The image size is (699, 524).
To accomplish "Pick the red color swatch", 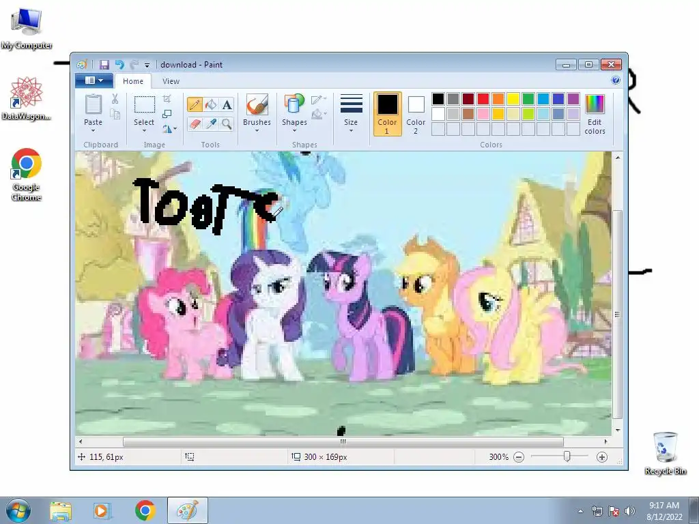I will [483, 99].
